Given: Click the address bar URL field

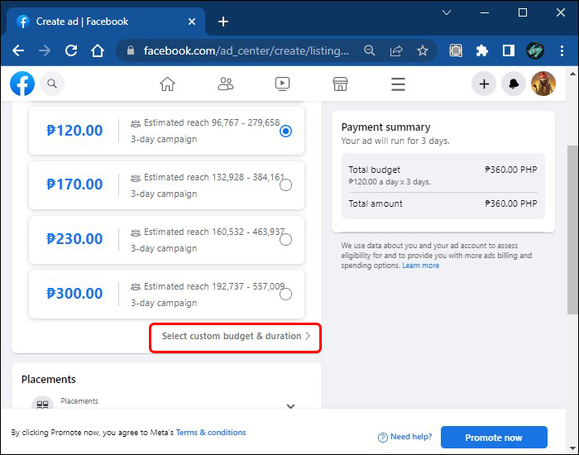Looking at the screenshot, I should [x=246, y=50].
